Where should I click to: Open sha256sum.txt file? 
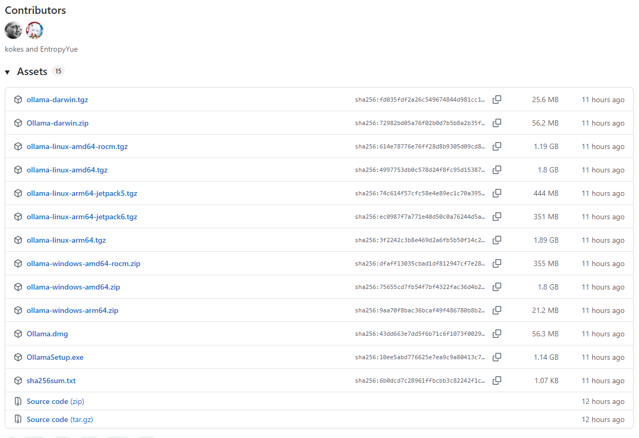coord(51,381)
